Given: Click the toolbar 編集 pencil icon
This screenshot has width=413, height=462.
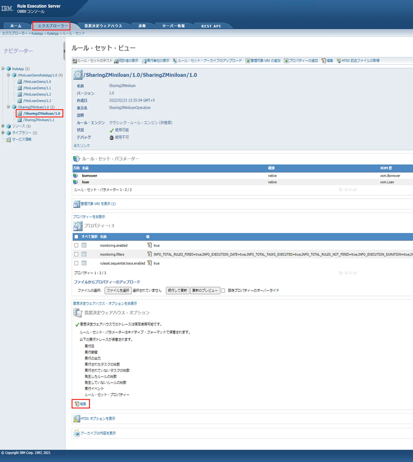Looking at the screenshot, I should pyautogui.click(x=324, y=61).
